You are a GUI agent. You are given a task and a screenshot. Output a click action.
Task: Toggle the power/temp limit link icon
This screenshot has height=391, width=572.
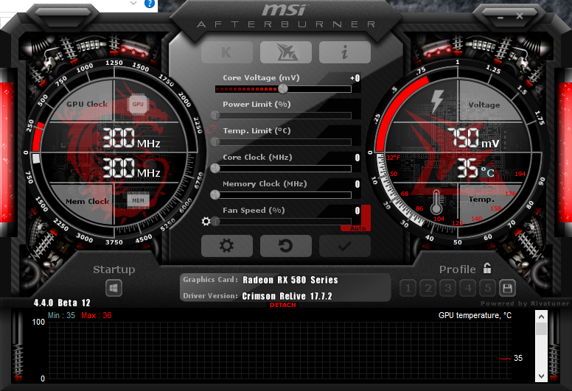coord(211,129)
